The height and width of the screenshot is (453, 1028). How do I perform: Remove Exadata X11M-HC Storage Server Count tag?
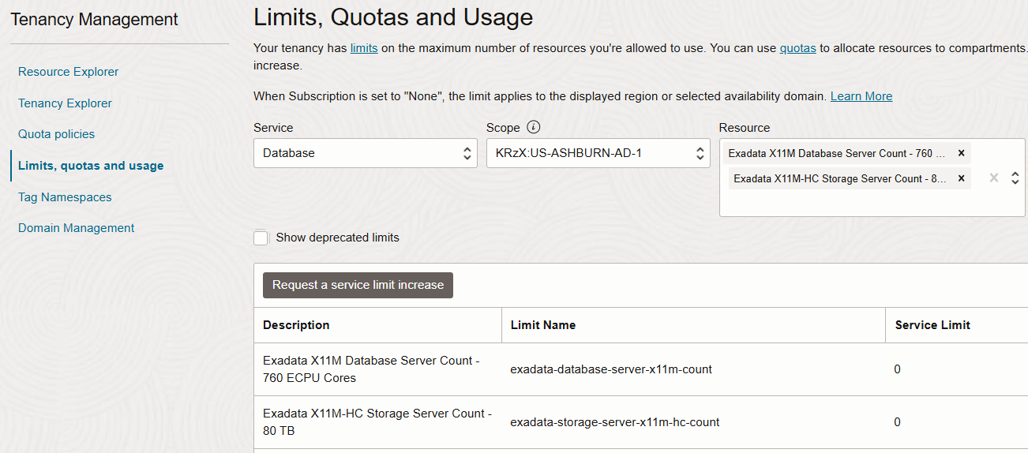pos(961,178)
